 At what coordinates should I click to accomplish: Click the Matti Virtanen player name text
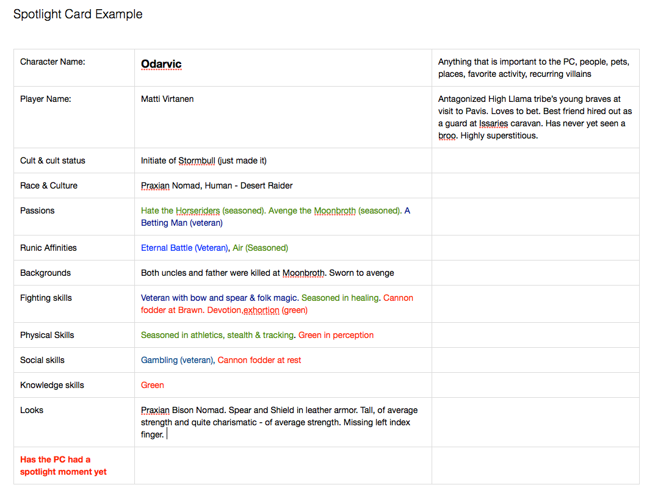[167, 99]
